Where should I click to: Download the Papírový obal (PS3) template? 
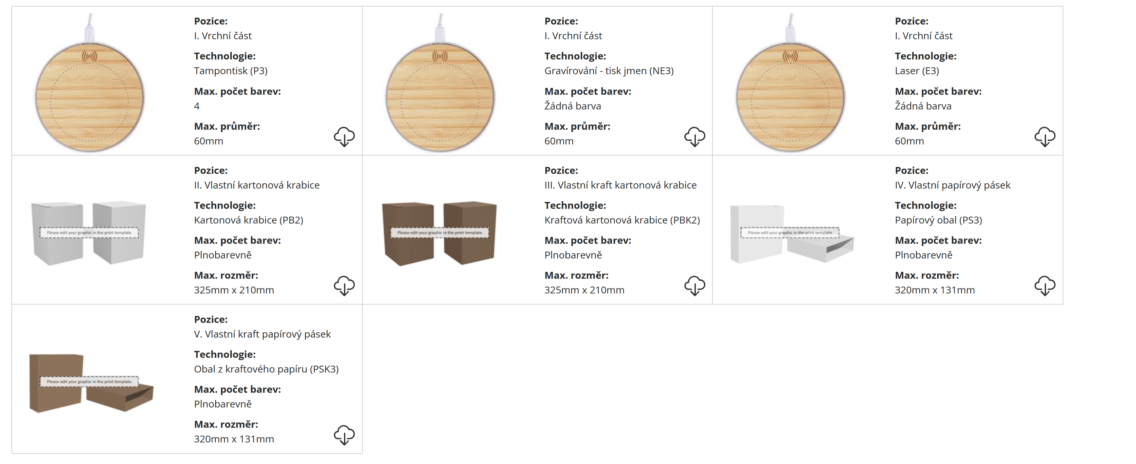point(1044,286)
